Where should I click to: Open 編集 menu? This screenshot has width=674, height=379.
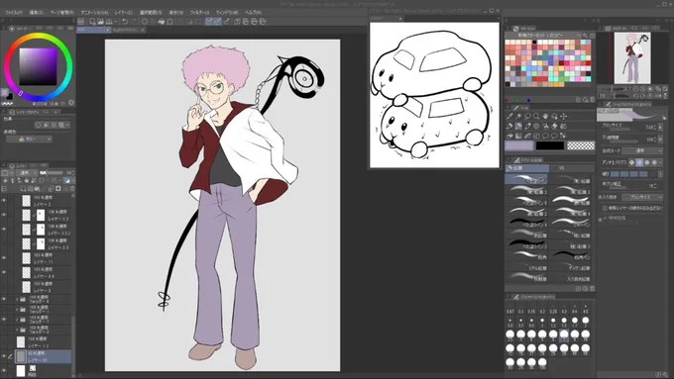[x=36, y=13]
